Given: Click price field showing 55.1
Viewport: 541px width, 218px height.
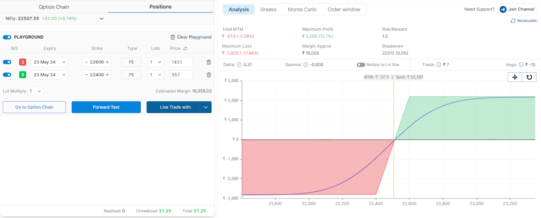Looking at the screenshot, I should 181,75.
